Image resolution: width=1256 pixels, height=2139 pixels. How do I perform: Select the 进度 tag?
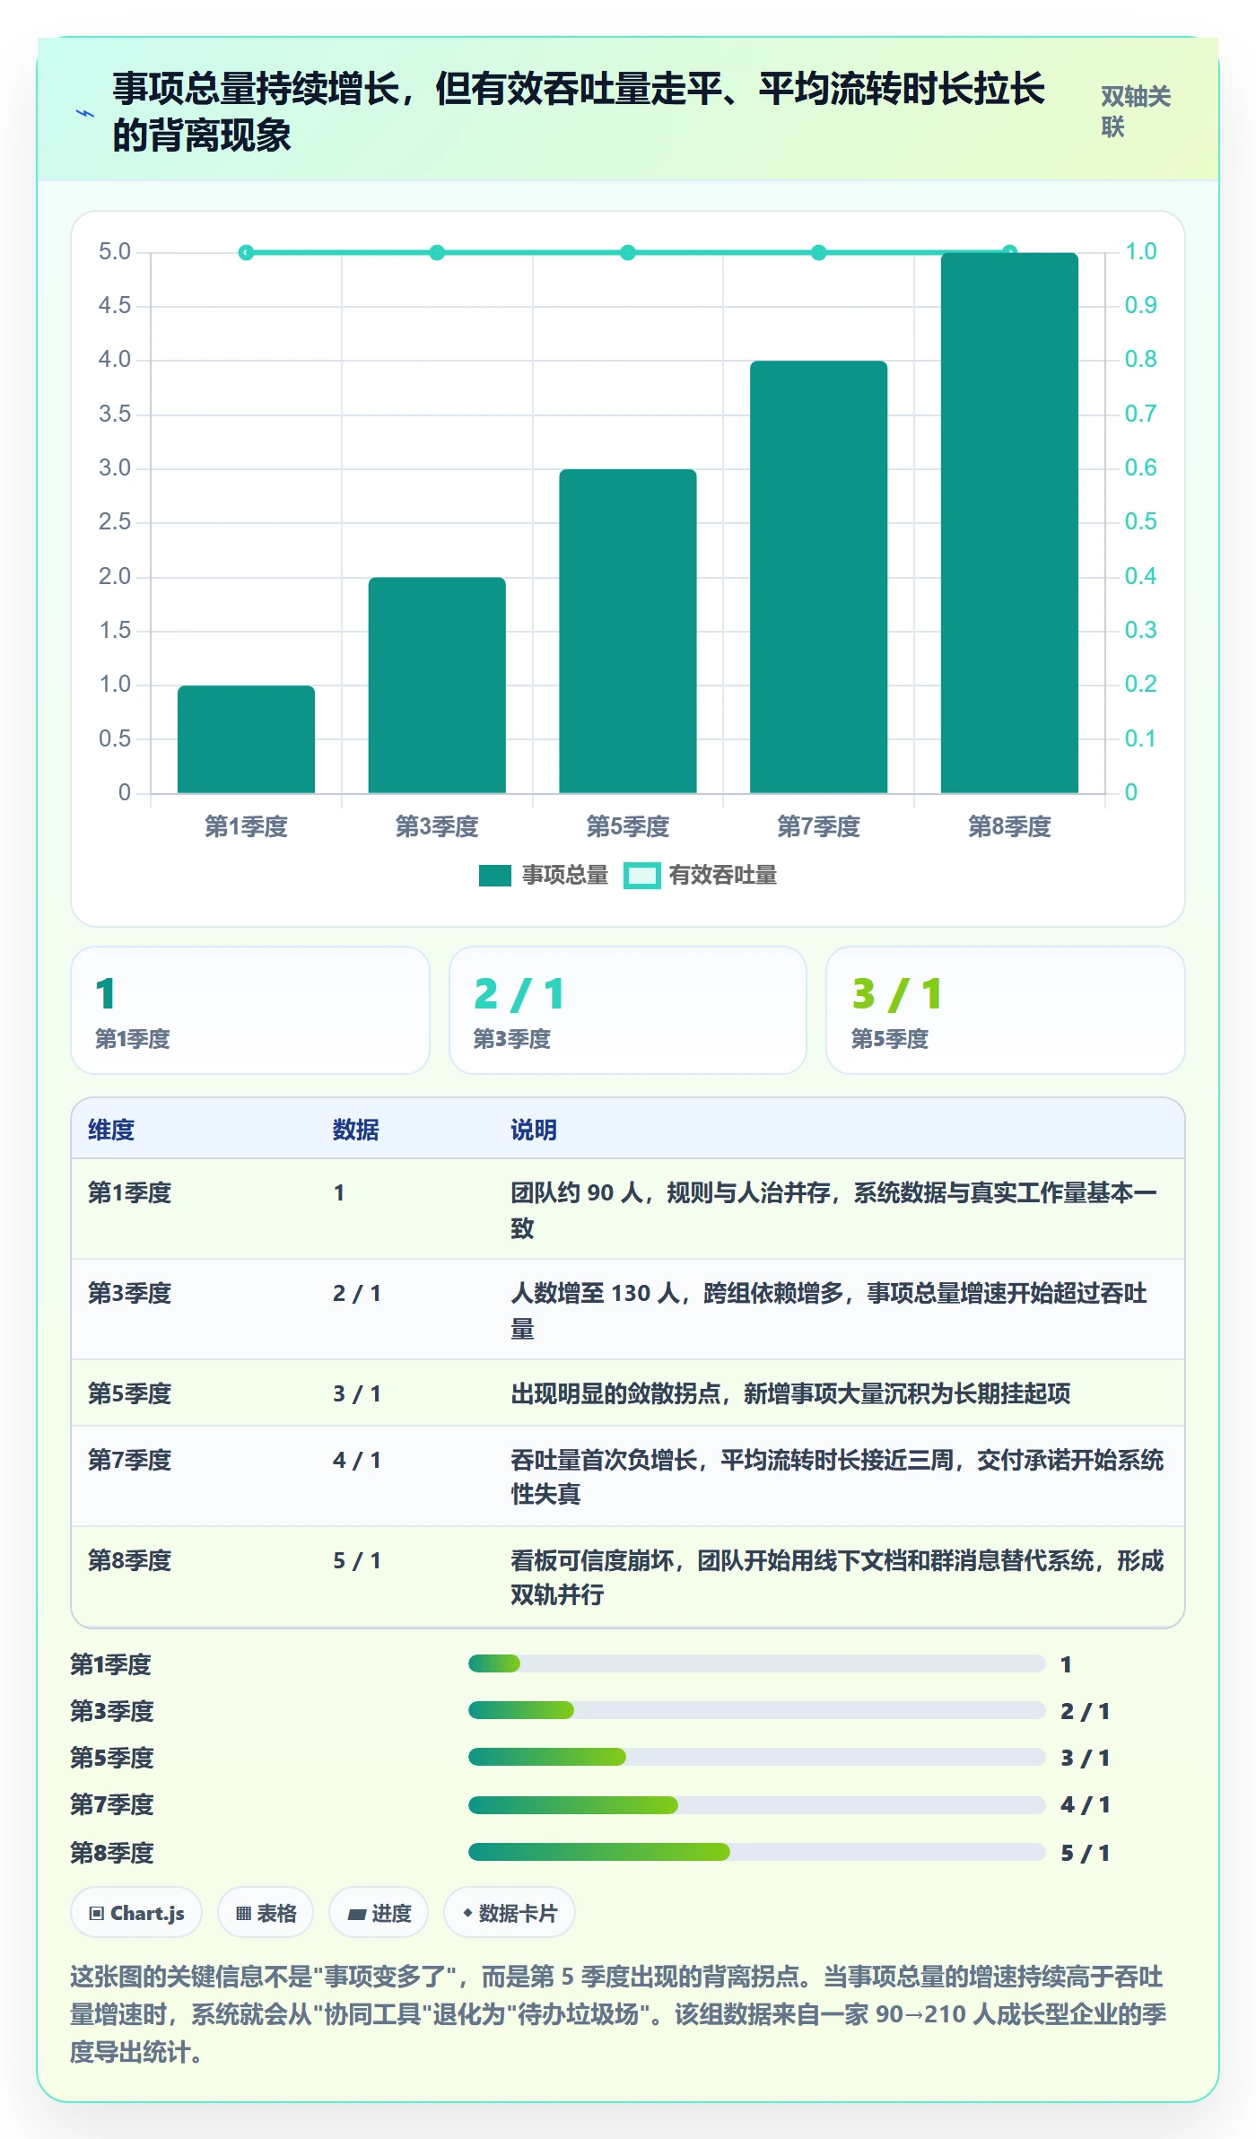point(379,1913)
